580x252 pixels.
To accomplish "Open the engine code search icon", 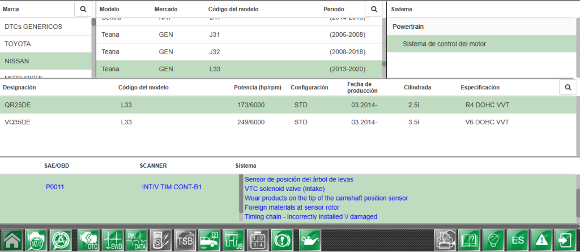I will point(36,240).
